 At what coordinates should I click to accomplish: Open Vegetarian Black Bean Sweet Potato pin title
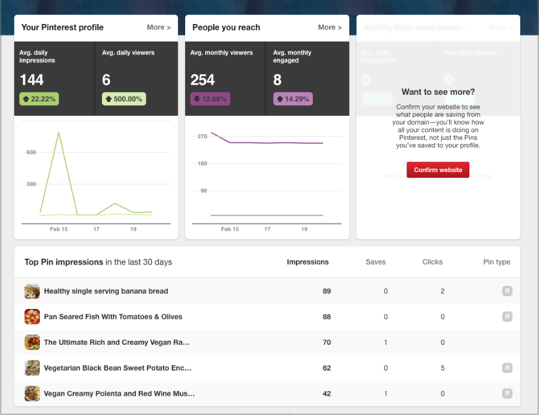(x=118, y=368)
